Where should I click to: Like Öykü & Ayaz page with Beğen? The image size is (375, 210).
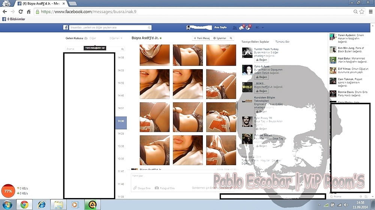(261, 77)
